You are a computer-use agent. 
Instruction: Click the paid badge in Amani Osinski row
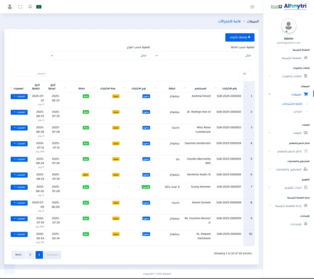[x=146, y=203]
